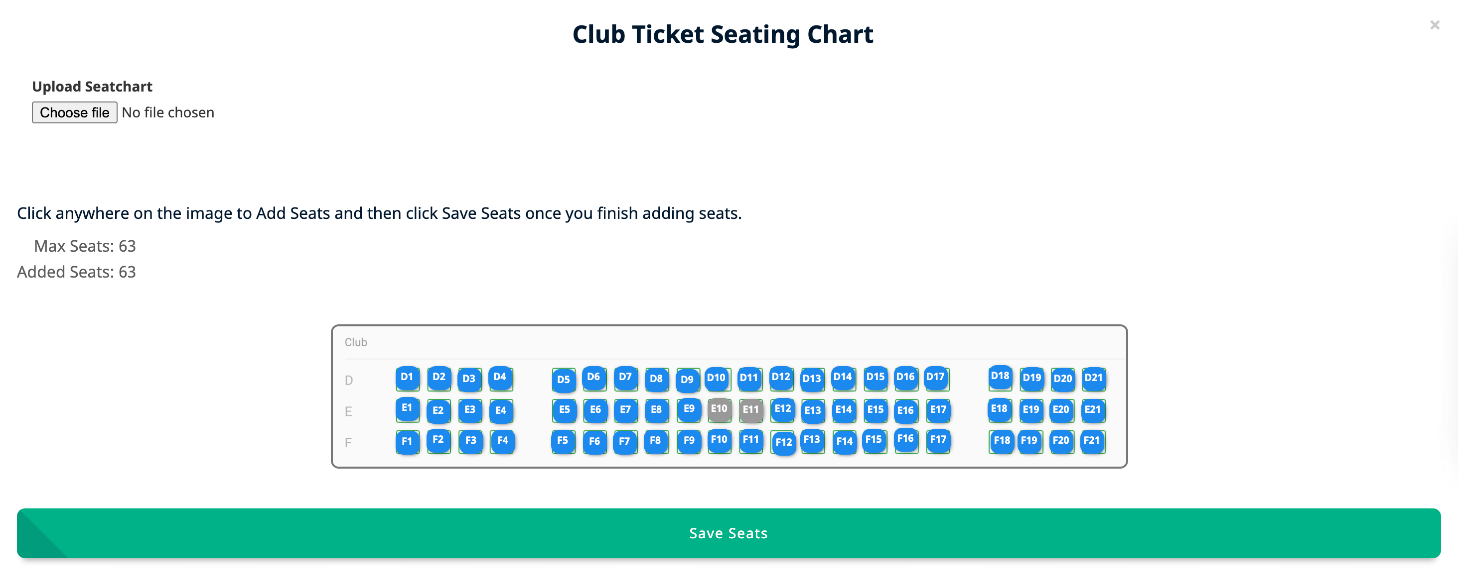Select seat F21 on the right
This screenshot has width=1458, height=588.
[1092, 442]
